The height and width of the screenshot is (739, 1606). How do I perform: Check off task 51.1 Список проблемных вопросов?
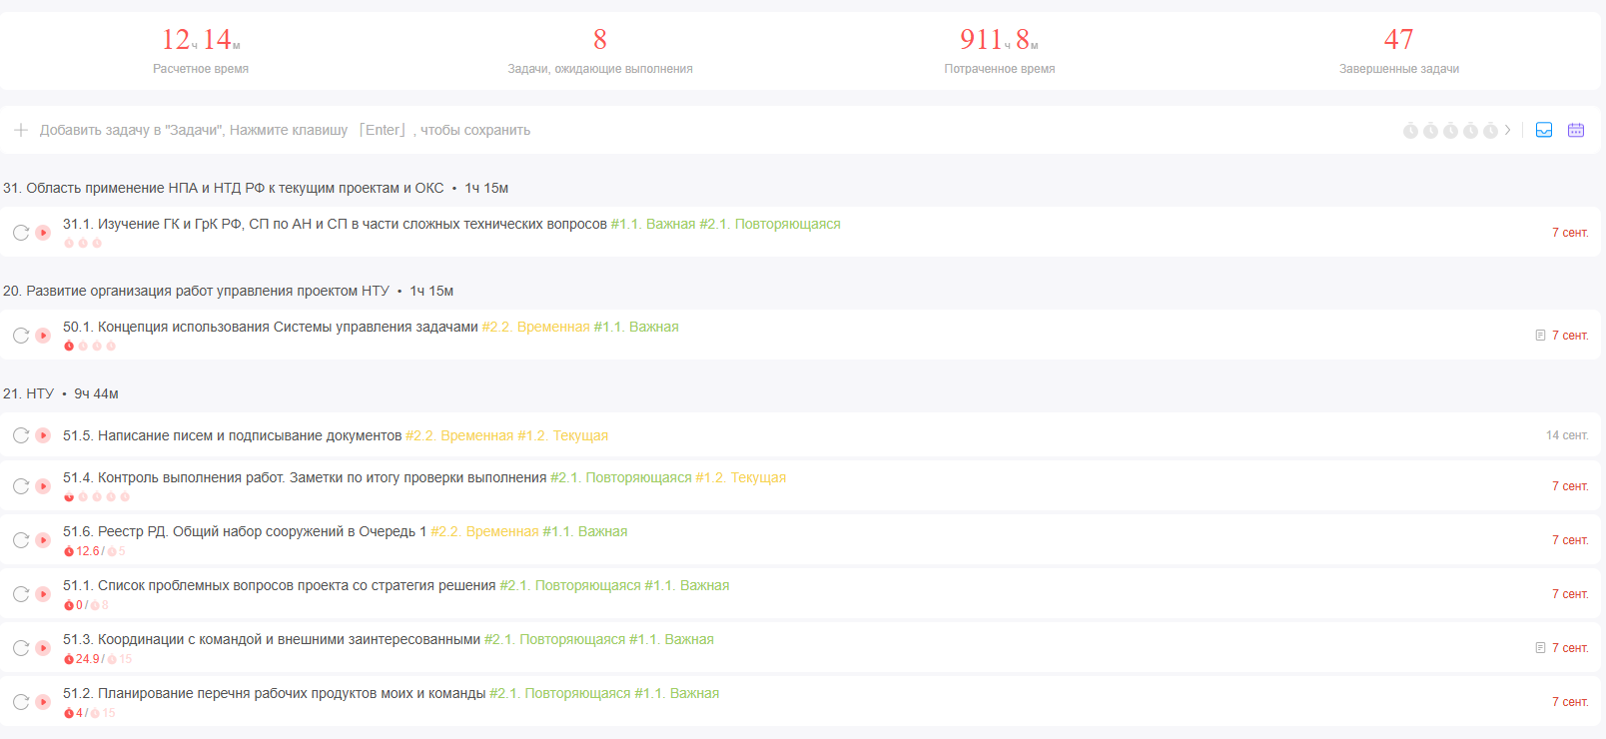point(21,594)
